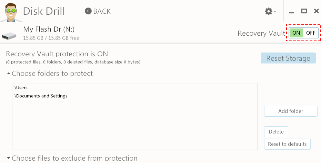
Task: Click Reset to defaults button
Action: (287, 144)
